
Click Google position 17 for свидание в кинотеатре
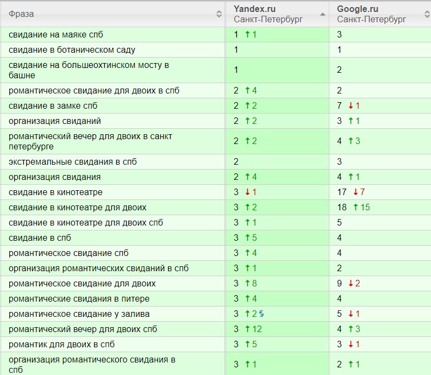[342, 192]
